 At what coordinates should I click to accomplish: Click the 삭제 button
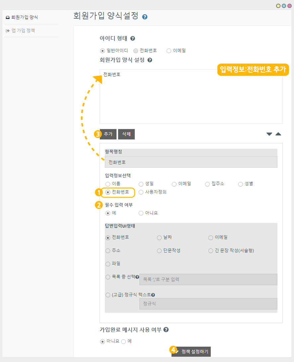click(126, 134)
